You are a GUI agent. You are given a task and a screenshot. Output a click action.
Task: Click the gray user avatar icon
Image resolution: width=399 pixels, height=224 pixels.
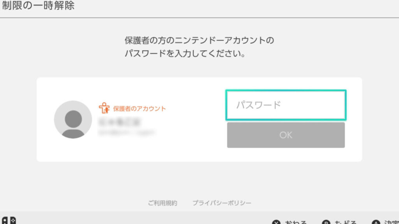(x=73, y=119)
